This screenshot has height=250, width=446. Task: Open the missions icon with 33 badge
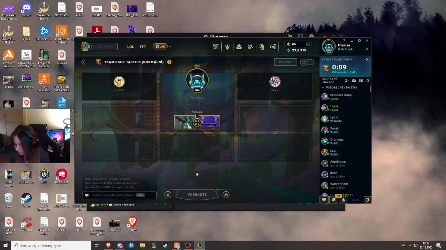click(x=334, y=200)
